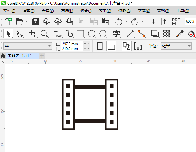Screen dimensions: 196x152
Task: Select the Pick tool arrow
Action: [8, 34]
